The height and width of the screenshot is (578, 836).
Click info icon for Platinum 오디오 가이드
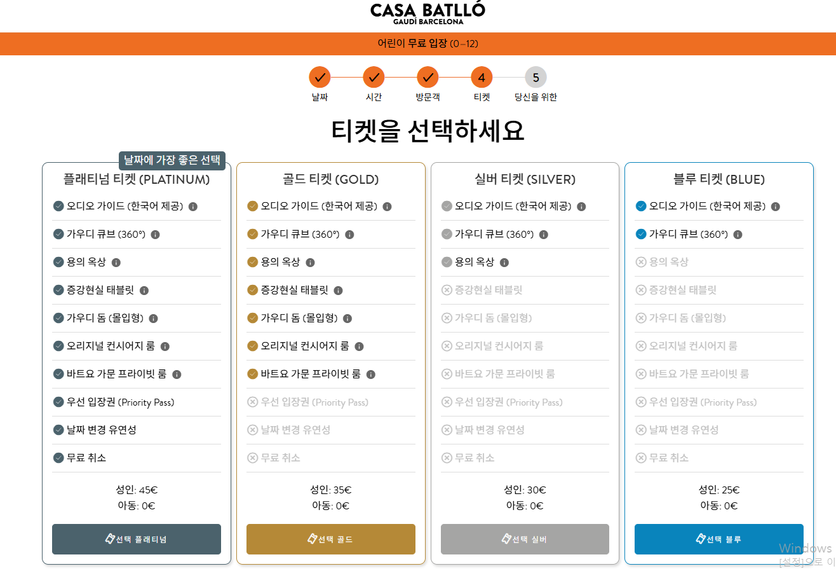pyautogui.click(x=193, y=207)
